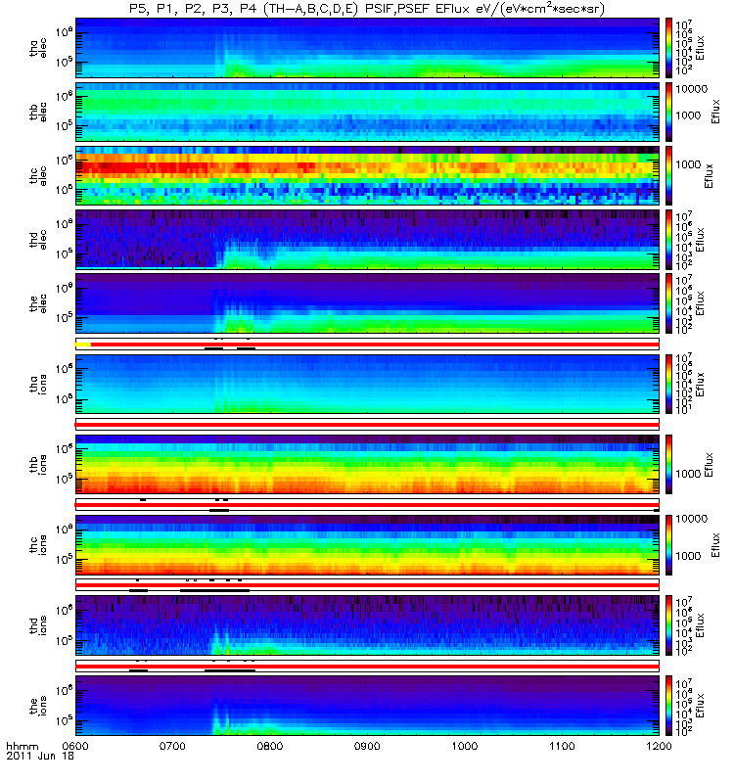This screenshot has width=734, height=783.
Task: Select the thd elec spectrogram panel
Action: point(367,239)
